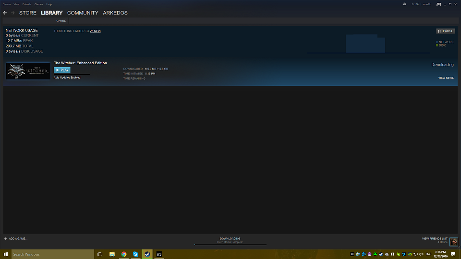Go to the STORE section
Viewport: 461px width, 259px height.
pos(28,13)
